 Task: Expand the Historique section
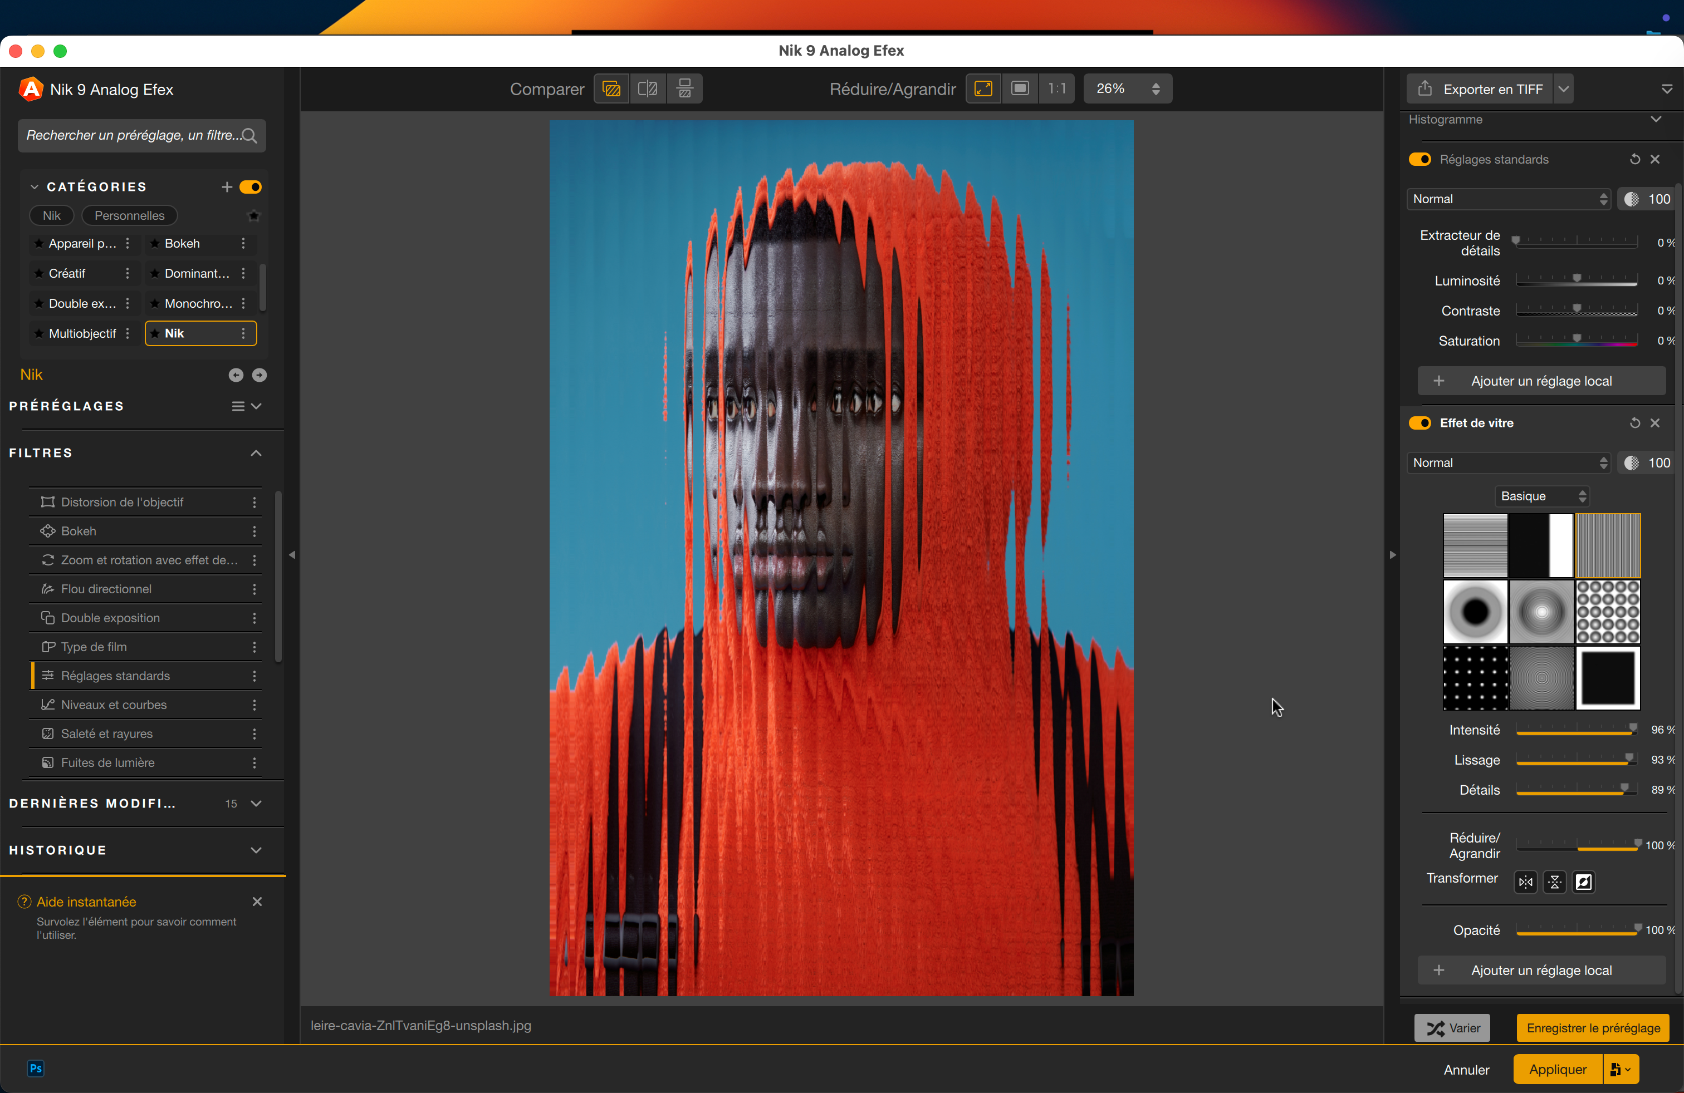[256, 850]
